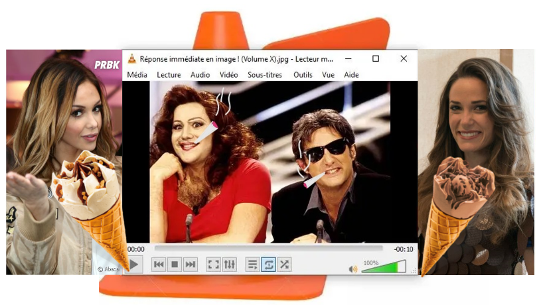Toggle random shuffle playback
This screenshot has width=541, height=305.
point(284,265)
